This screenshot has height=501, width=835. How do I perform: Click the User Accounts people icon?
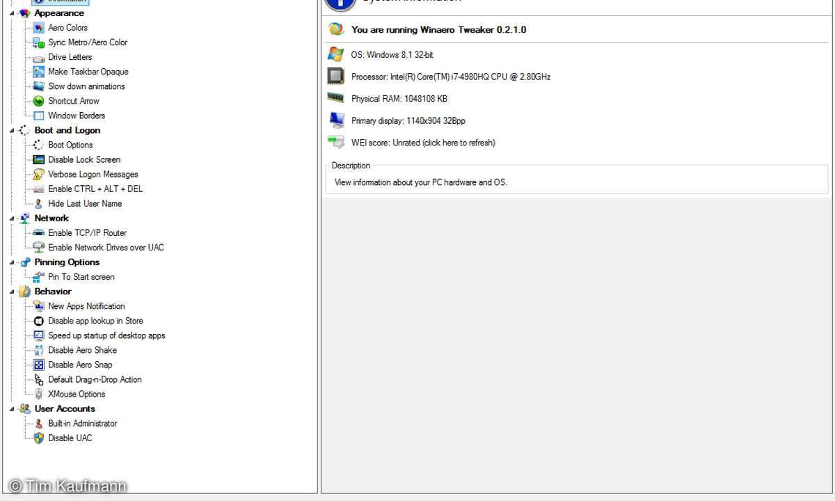click(x=25, y=408)
